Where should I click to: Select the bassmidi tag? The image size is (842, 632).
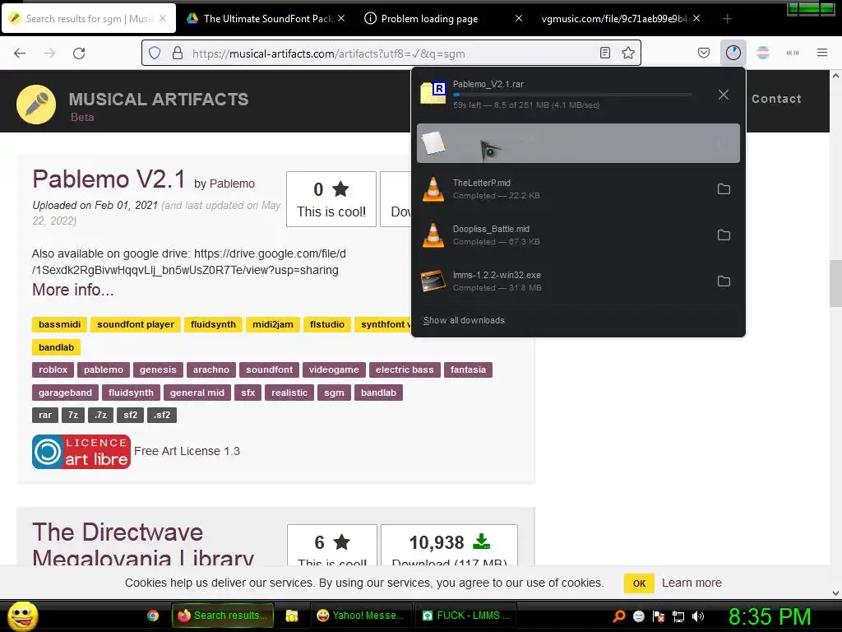tap(59, 324)
